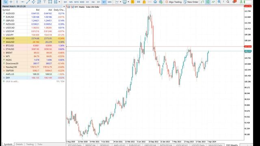
Task: Select the crosshair tool
Action: [11, 2]
